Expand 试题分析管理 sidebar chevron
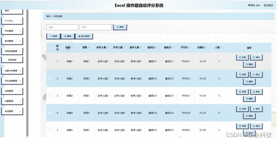Screen dimensions: 277x141 tap(20, 70)
